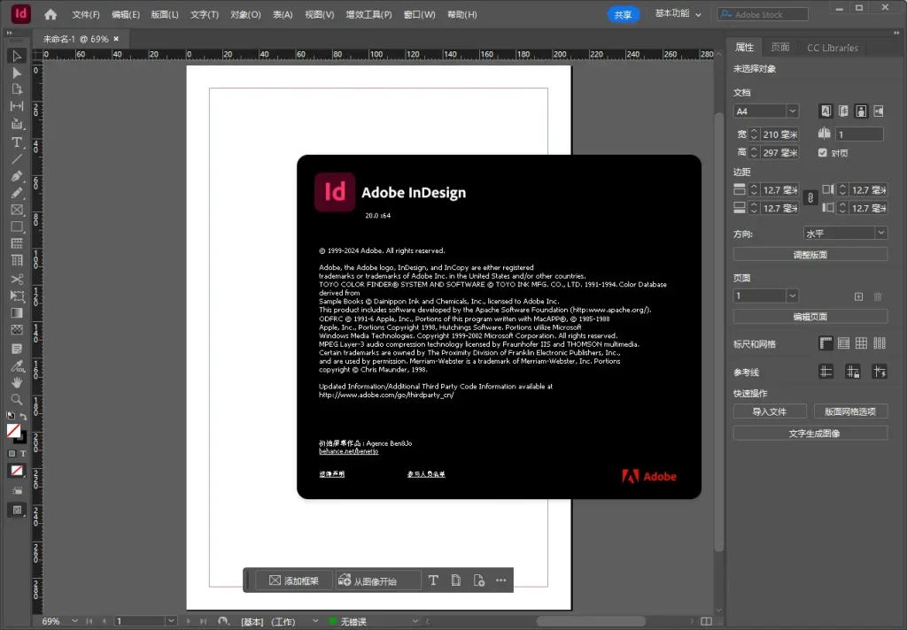Viewport: 907px width, 630px height.
Task: Toggle rulers display icon
Action: click(826, 343)
